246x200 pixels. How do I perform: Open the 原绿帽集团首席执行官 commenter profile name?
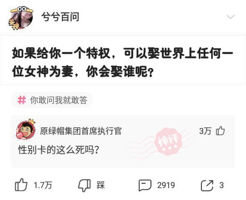click(81, 131)
